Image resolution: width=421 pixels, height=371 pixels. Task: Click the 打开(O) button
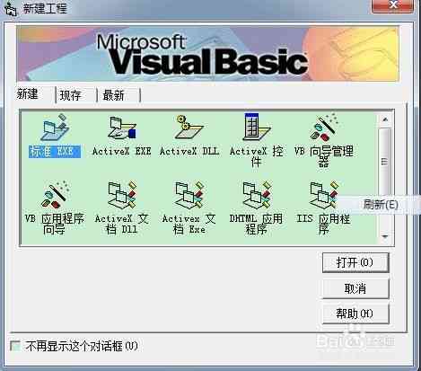point(355,262)
